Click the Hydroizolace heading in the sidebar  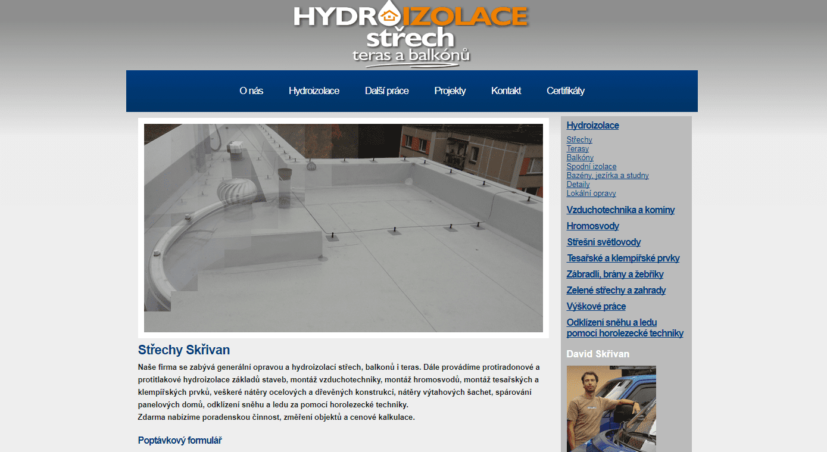coord(592,125)
